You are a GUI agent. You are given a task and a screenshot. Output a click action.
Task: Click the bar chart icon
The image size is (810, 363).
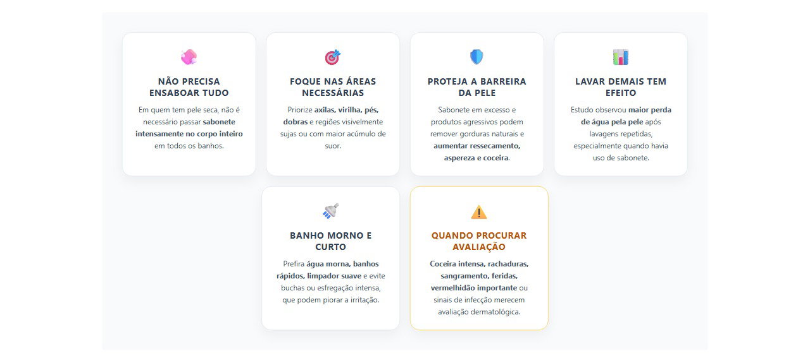coord(621,57)
